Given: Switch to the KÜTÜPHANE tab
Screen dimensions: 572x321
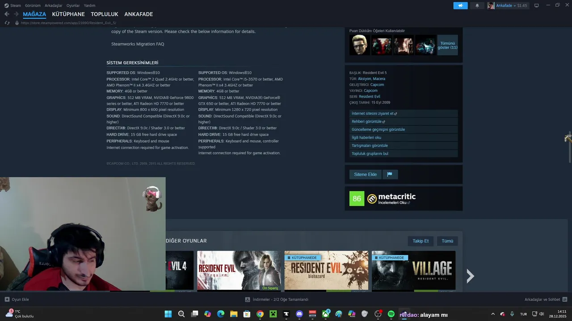Looking at the screenshot, I should coord(68,14).
